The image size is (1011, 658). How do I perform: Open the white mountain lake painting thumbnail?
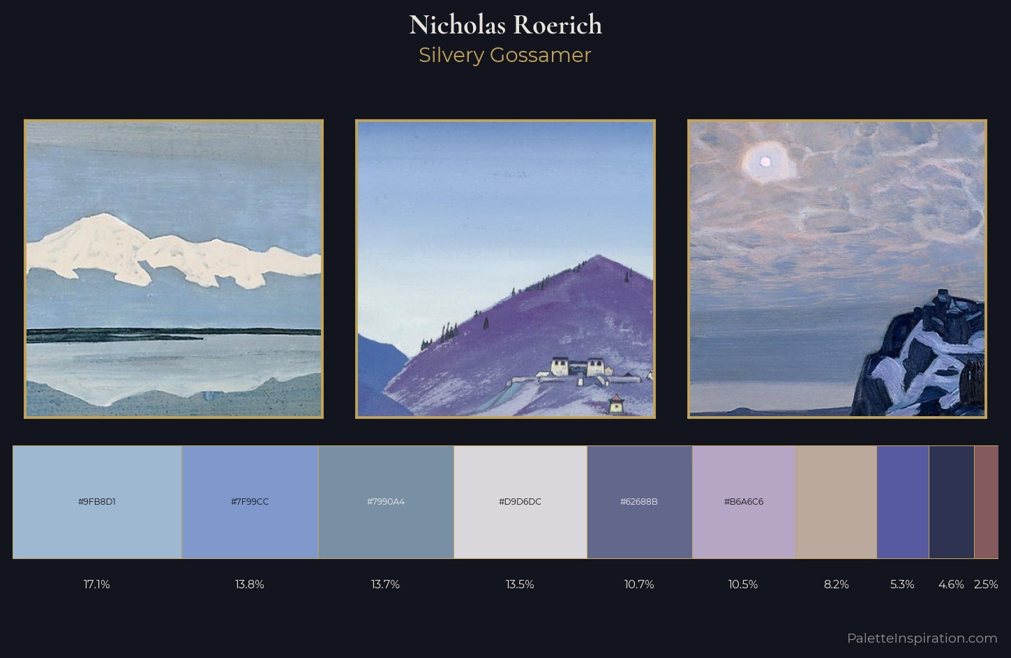174,269
